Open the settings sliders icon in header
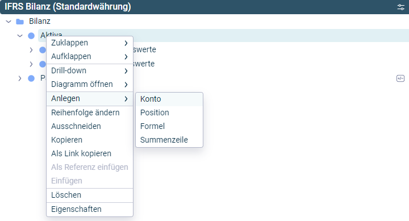This screenshot has width=409, height=221. (x=400, y=7)
